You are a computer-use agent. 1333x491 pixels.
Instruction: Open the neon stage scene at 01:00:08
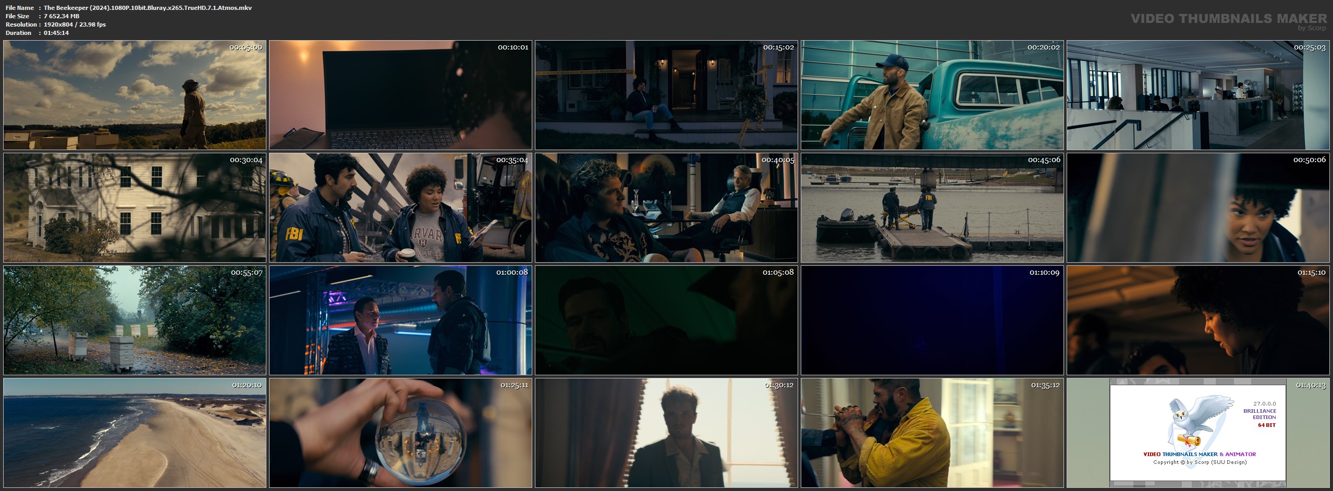point(400,320)
